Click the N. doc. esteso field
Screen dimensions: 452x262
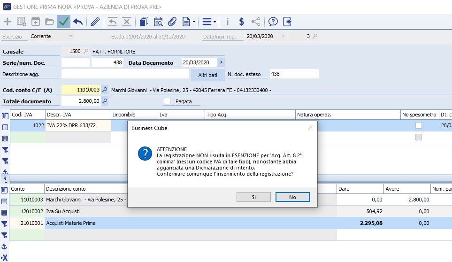pos(294,74)
